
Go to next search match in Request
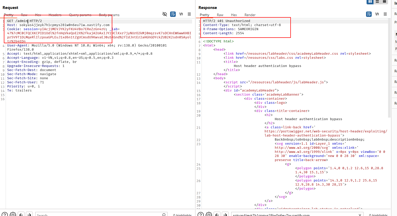coord(29,214)
